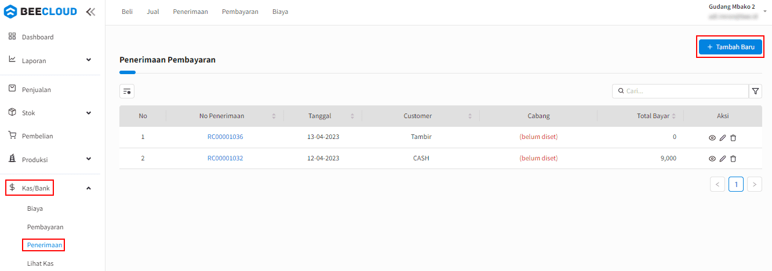Delete receipt RC00001032 with trash icon

tap(733, 159)
